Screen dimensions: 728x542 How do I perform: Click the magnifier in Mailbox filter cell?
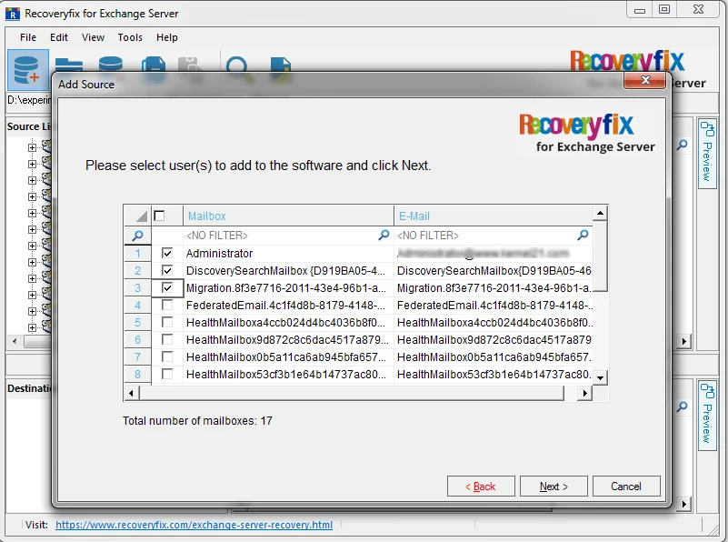384,235
